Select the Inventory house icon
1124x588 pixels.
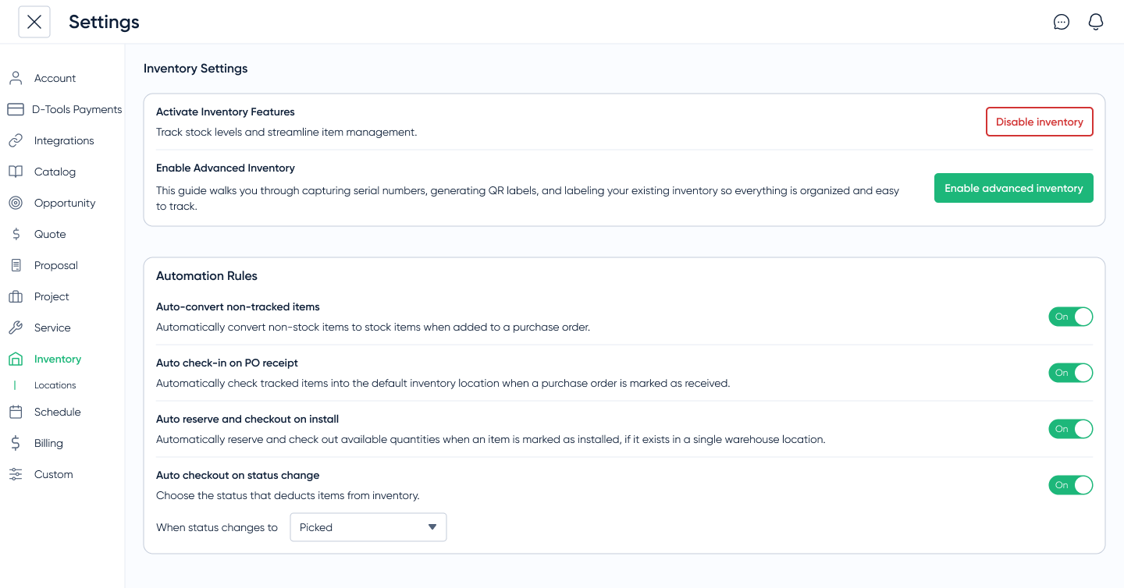pyautogui.click(x=15, y=359)
